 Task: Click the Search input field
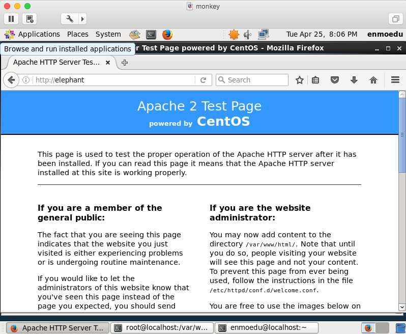[252, 80]
